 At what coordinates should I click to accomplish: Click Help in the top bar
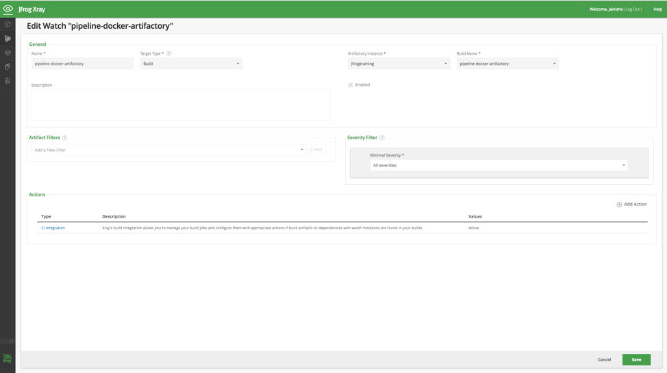point(657,9)
